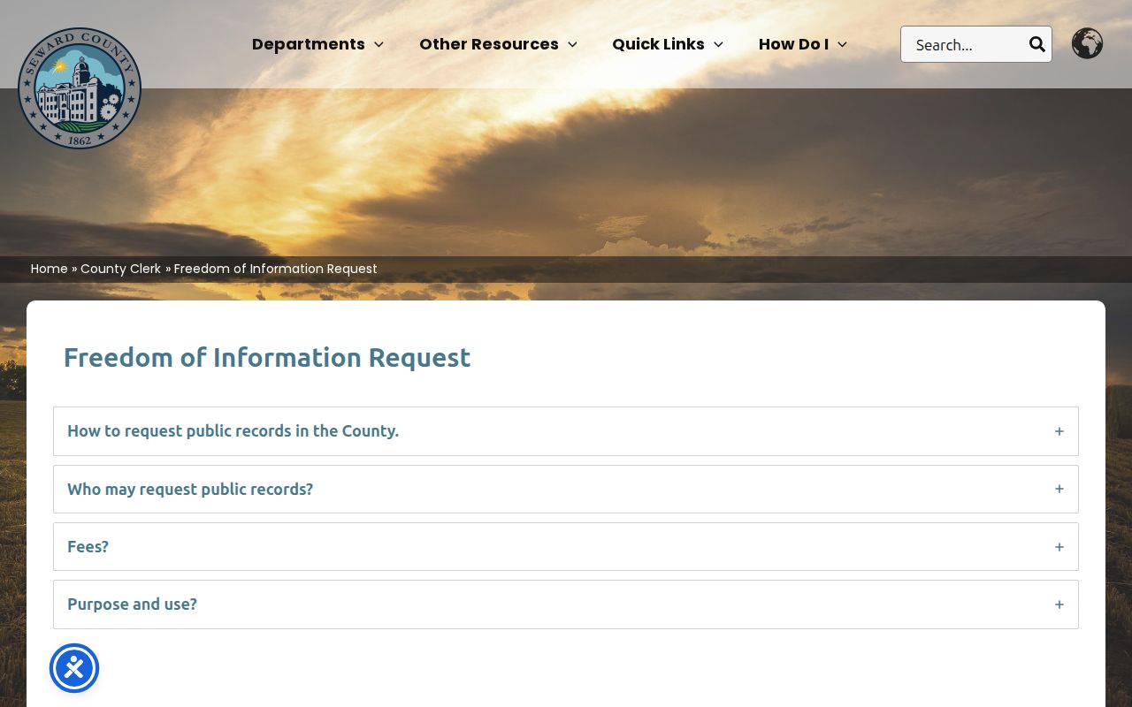The image size is (1132, 707).
Task: Click the Seward County seal logo
Action: click(80, 88)
